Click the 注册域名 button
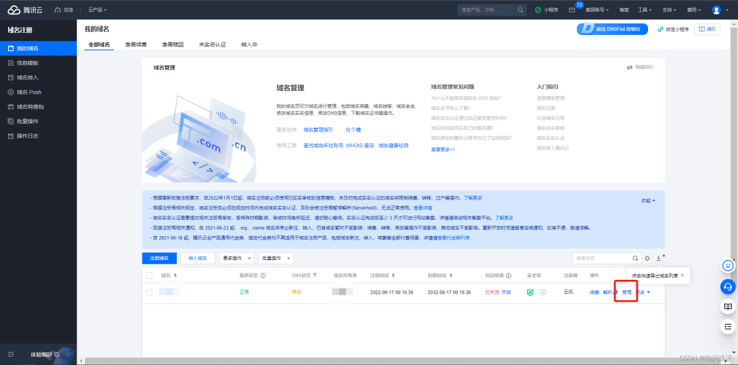738x365 pixels. click(x=159, y=258)
